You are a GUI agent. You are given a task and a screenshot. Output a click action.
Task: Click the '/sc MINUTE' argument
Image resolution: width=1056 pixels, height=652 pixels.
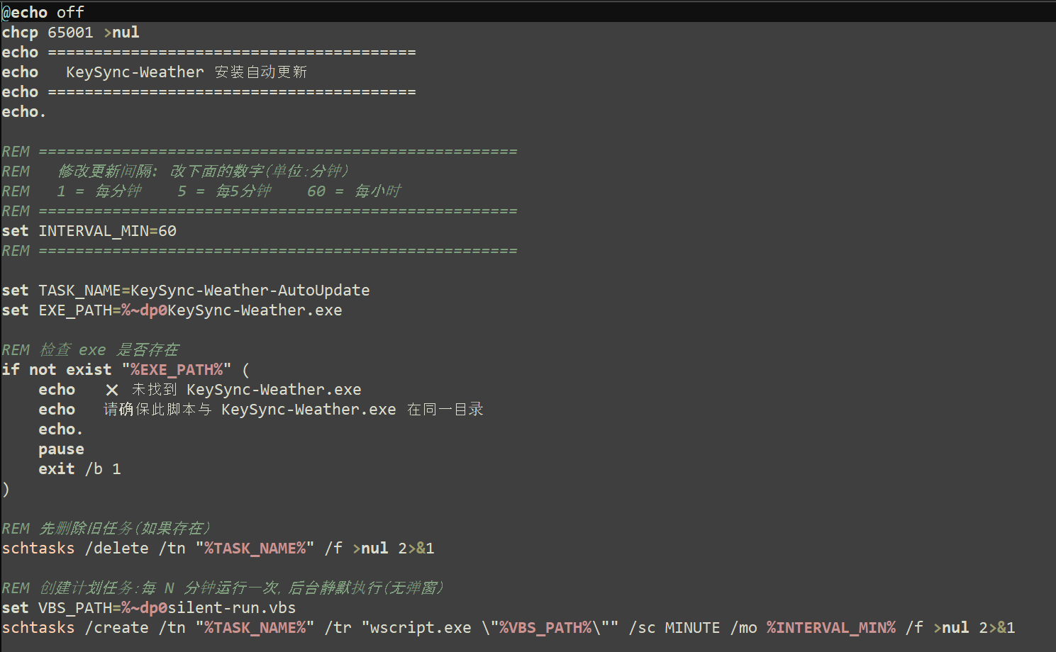click(674, 628)
